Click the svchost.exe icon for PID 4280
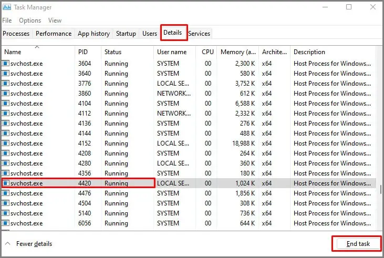Screen dimensions: 384x258 tap(5, 163)
